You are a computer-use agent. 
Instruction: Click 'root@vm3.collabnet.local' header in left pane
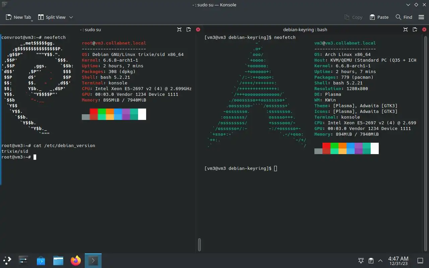click(x=114, y=43)
